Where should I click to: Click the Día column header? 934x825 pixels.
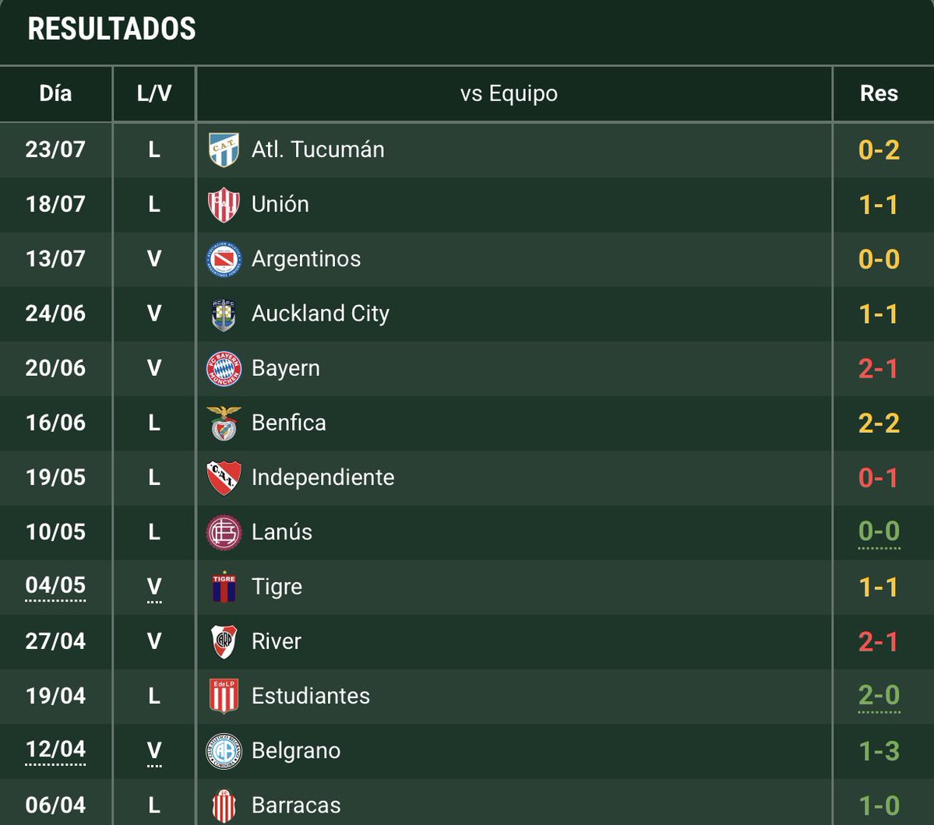[55, 93]
